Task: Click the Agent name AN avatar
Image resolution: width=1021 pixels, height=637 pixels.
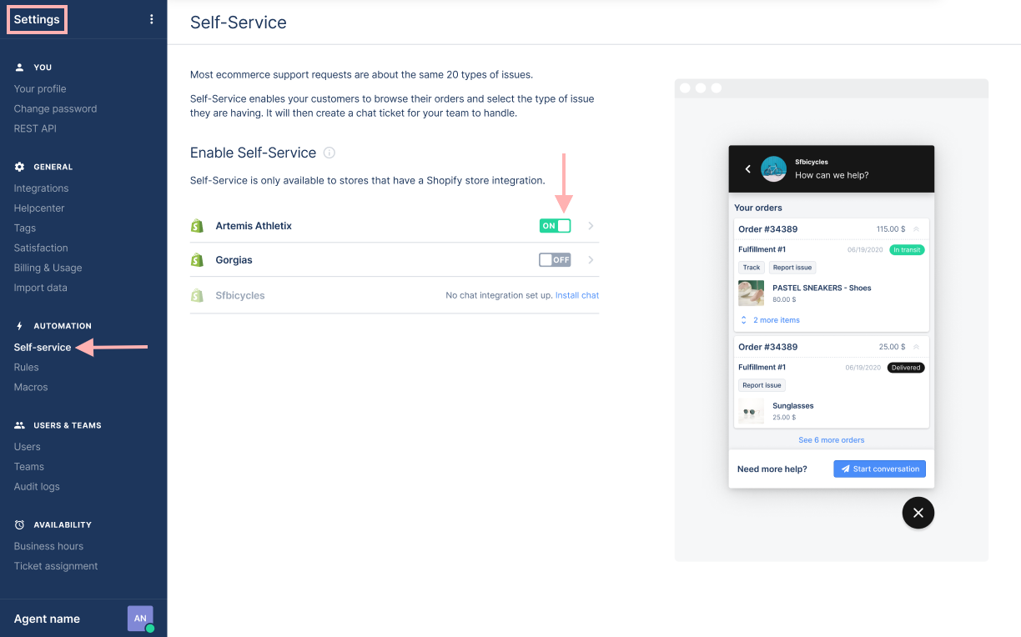Action: [x=140, y=619]
